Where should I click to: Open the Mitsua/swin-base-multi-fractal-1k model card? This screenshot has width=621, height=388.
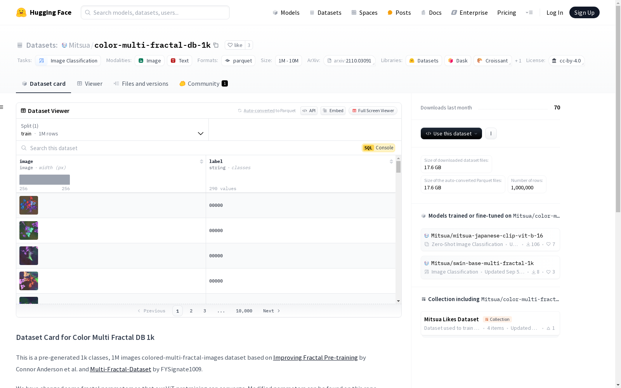tap(490, 267)
